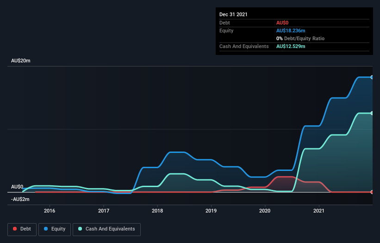
Task: Click the AU$20m y-axis label
Action: [21, 61]
